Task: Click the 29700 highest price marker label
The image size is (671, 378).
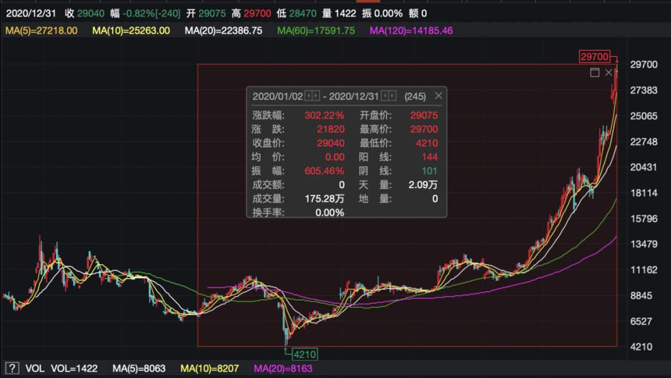Action: 593,56
